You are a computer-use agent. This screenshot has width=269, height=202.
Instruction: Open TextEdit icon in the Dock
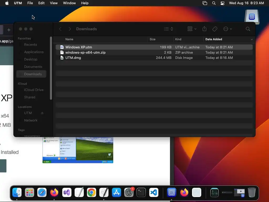79,192
